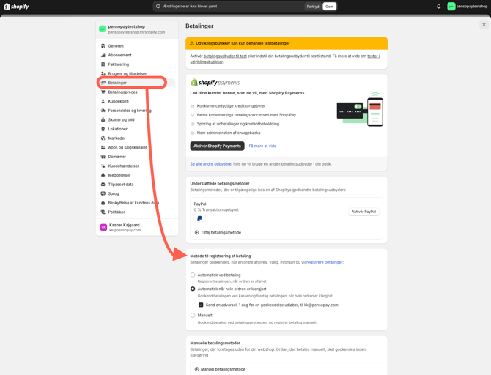Screen dimensions: 491x375
Task: Open the Få mere at vide link
Action: pyautogui.click(x=262, y=146)
